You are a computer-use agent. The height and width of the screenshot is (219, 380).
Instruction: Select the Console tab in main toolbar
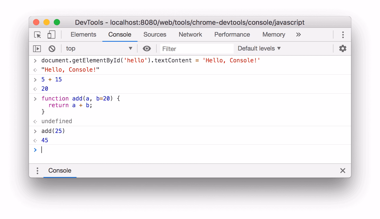(120, 35)
